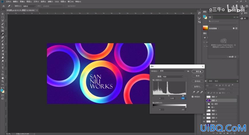Click the midtone input slider in Levels

click(x=169, y=96)
